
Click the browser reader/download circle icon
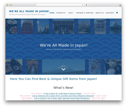click(x=86, y=5)
